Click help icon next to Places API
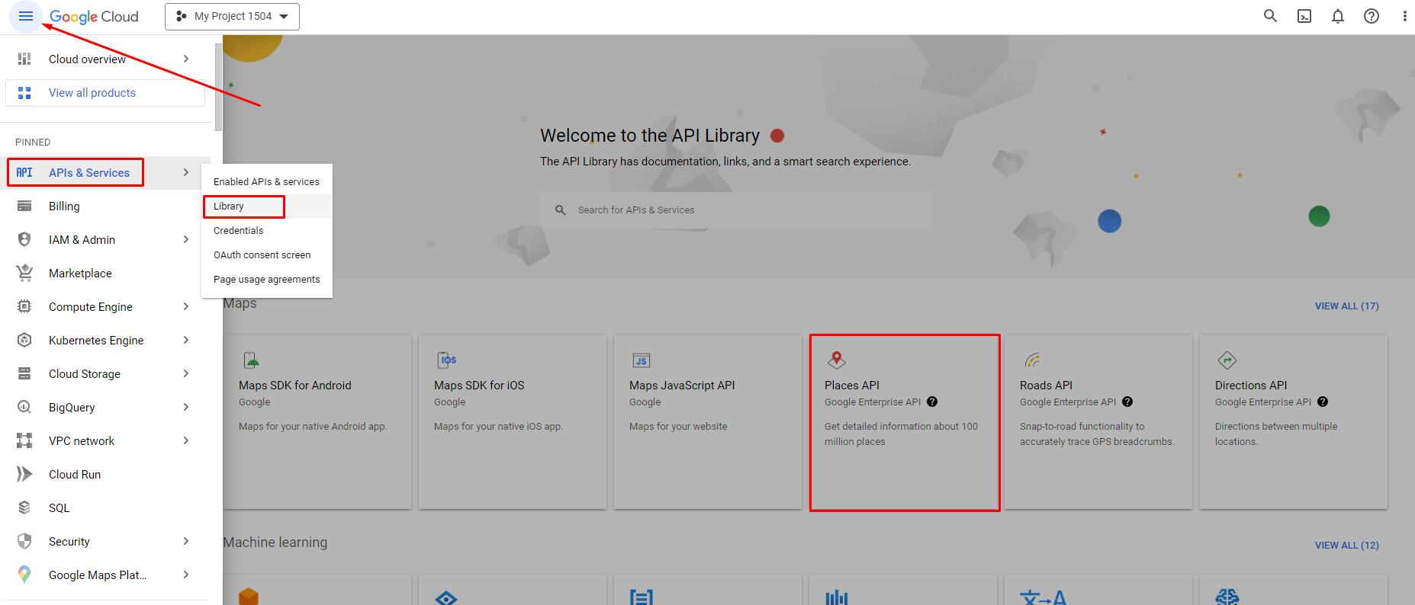This screenshot has width=1415, height=605. (x=932, y=402)
